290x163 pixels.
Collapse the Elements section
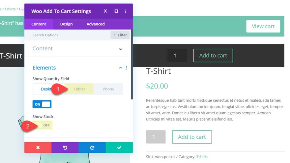coord(120,68)
